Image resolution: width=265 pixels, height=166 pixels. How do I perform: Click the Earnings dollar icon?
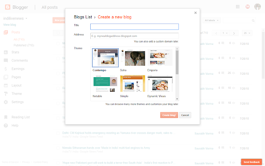click(x=5, y=69)
